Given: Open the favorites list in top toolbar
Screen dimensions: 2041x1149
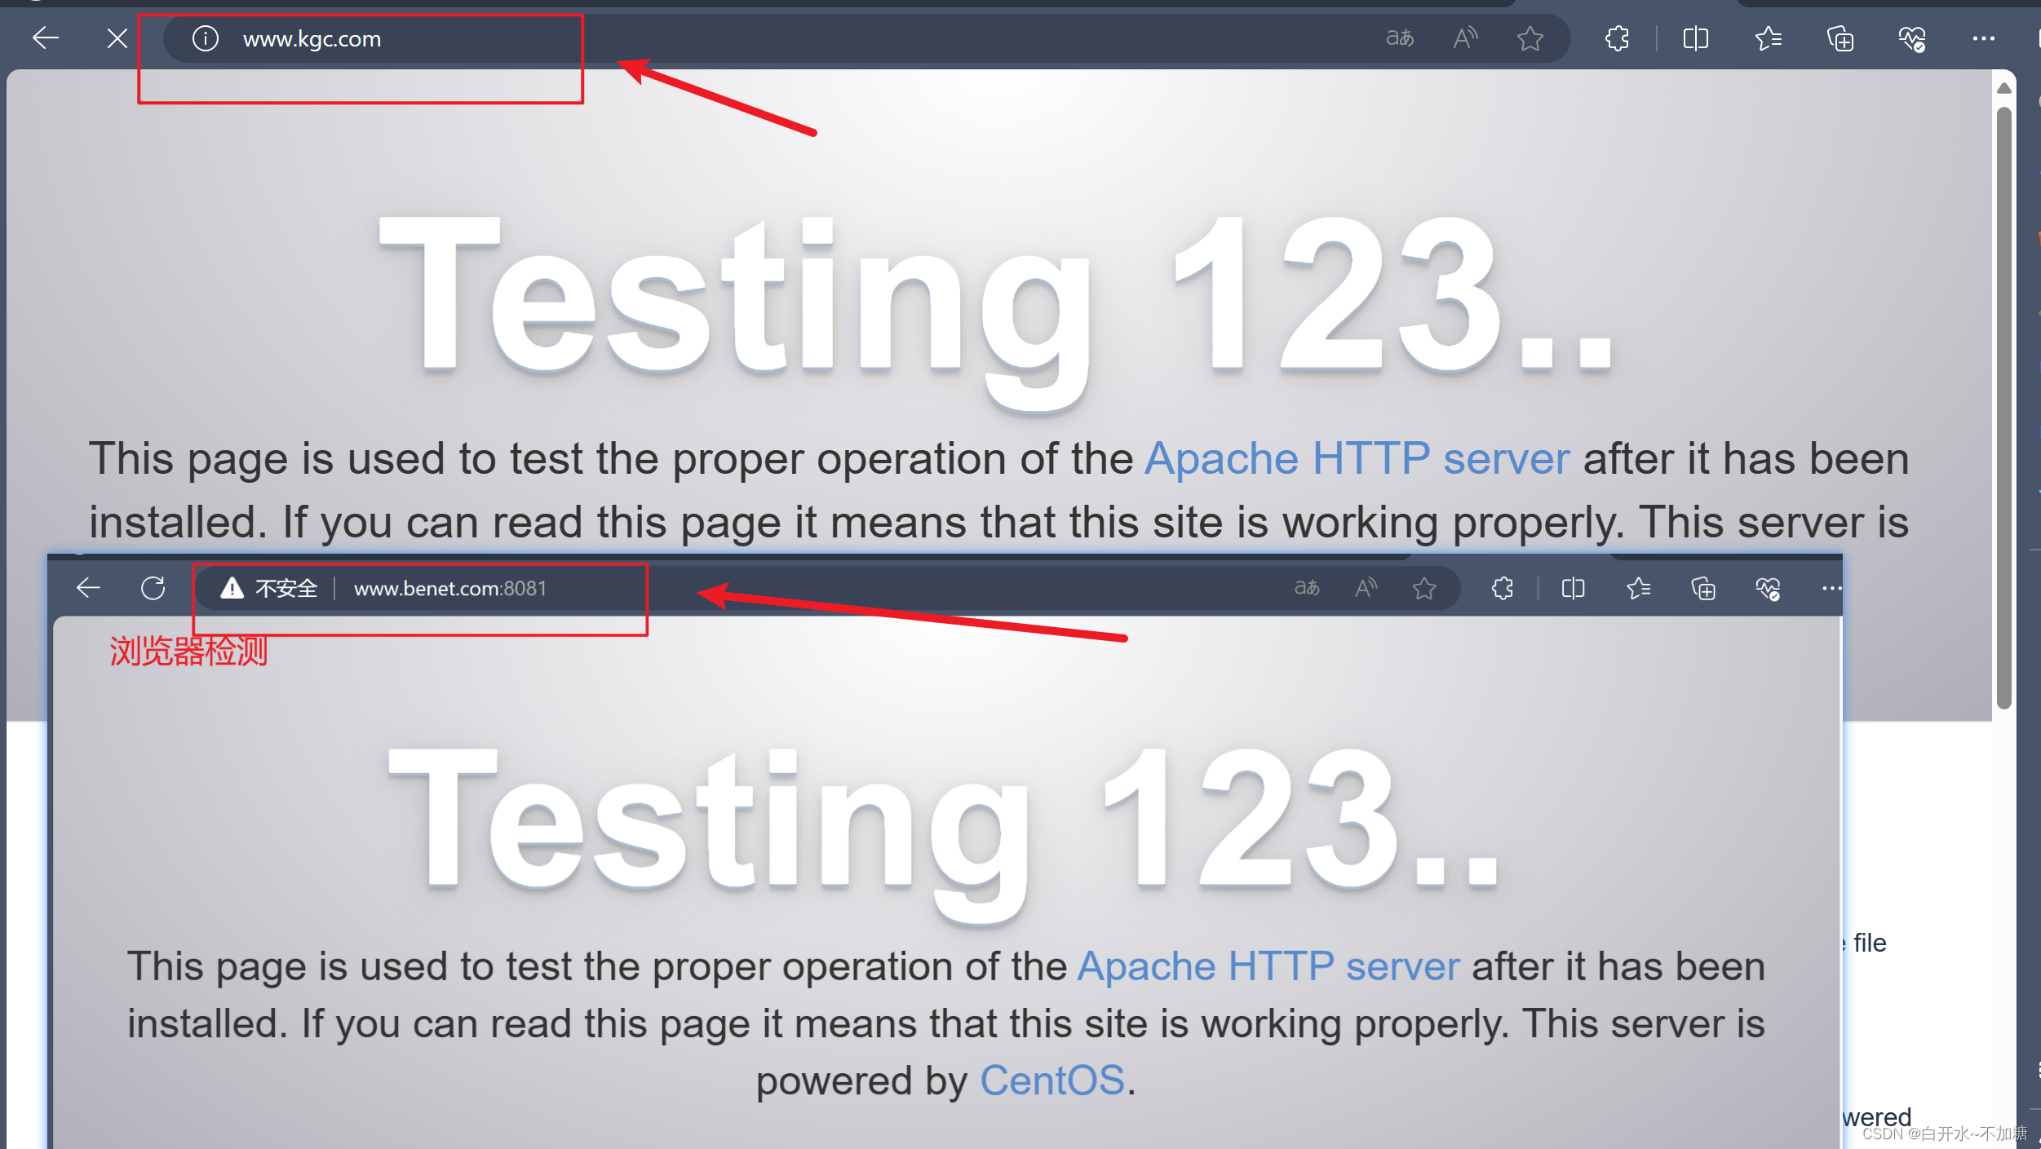Looking at the screenshot, I should click(1768, 38).
